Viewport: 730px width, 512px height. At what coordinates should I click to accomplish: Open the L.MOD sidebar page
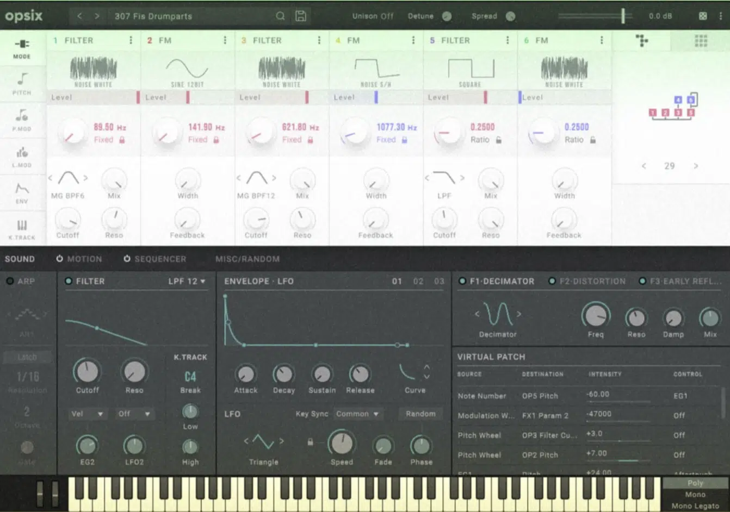[x=22, y=157]
